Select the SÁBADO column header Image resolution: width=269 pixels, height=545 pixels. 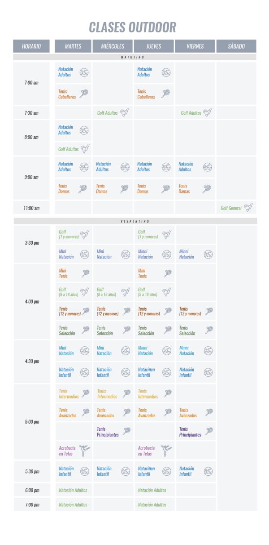(236, 46)
